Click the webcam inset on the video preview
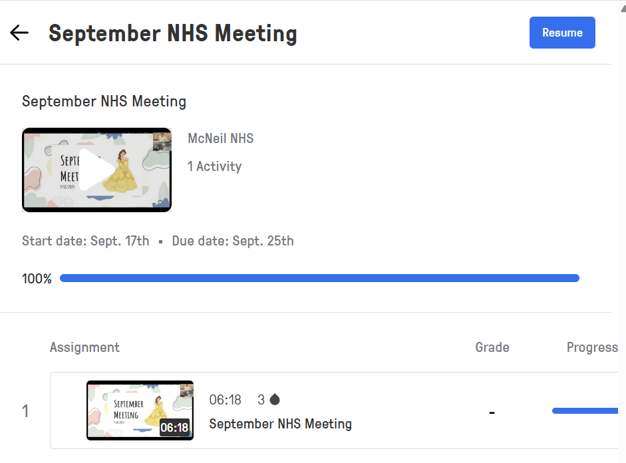The image size is (626, 463). (x=162, y=138)
